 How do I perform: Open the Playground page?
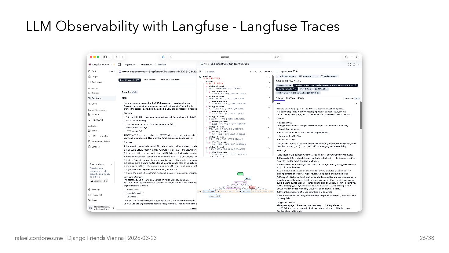(97, 120)
